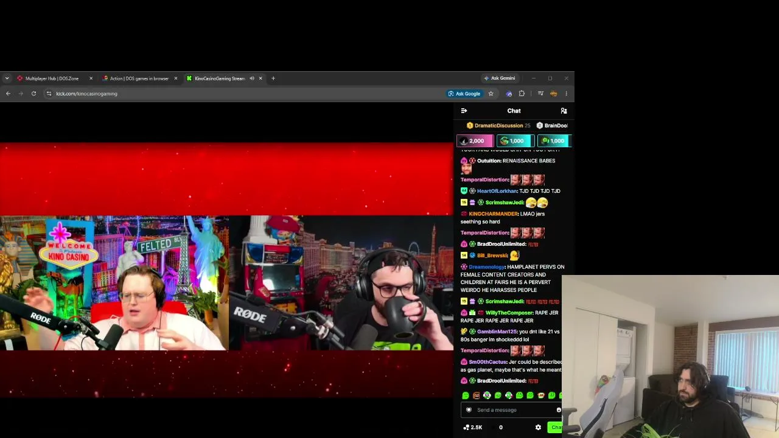Insert the burger quick emote
Image resolution: width=779 pixels, height=438 pixels.
[541, 395]
